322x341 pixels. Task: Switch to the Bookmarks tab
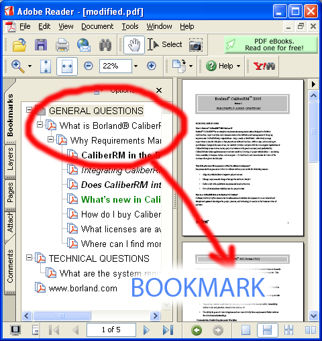coord(10,115)
